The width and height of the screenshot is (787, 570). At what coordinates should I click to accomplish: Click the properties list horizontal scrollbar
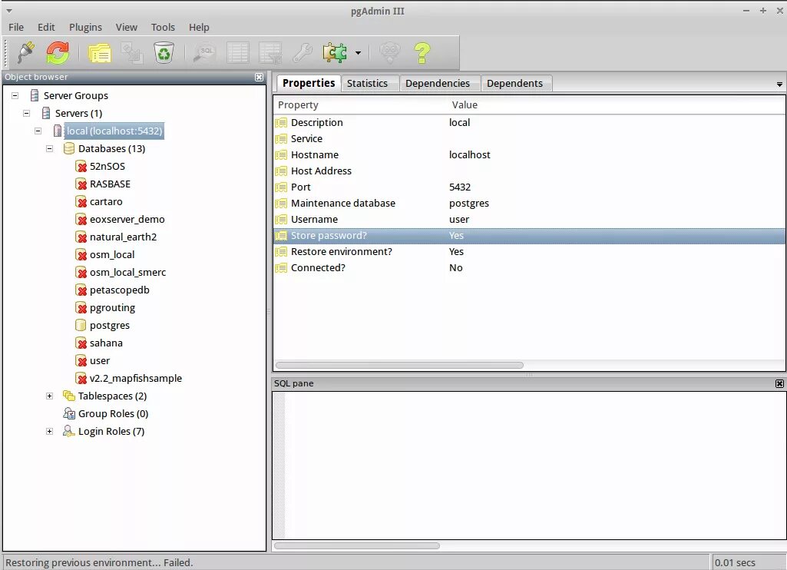(399, 365)
